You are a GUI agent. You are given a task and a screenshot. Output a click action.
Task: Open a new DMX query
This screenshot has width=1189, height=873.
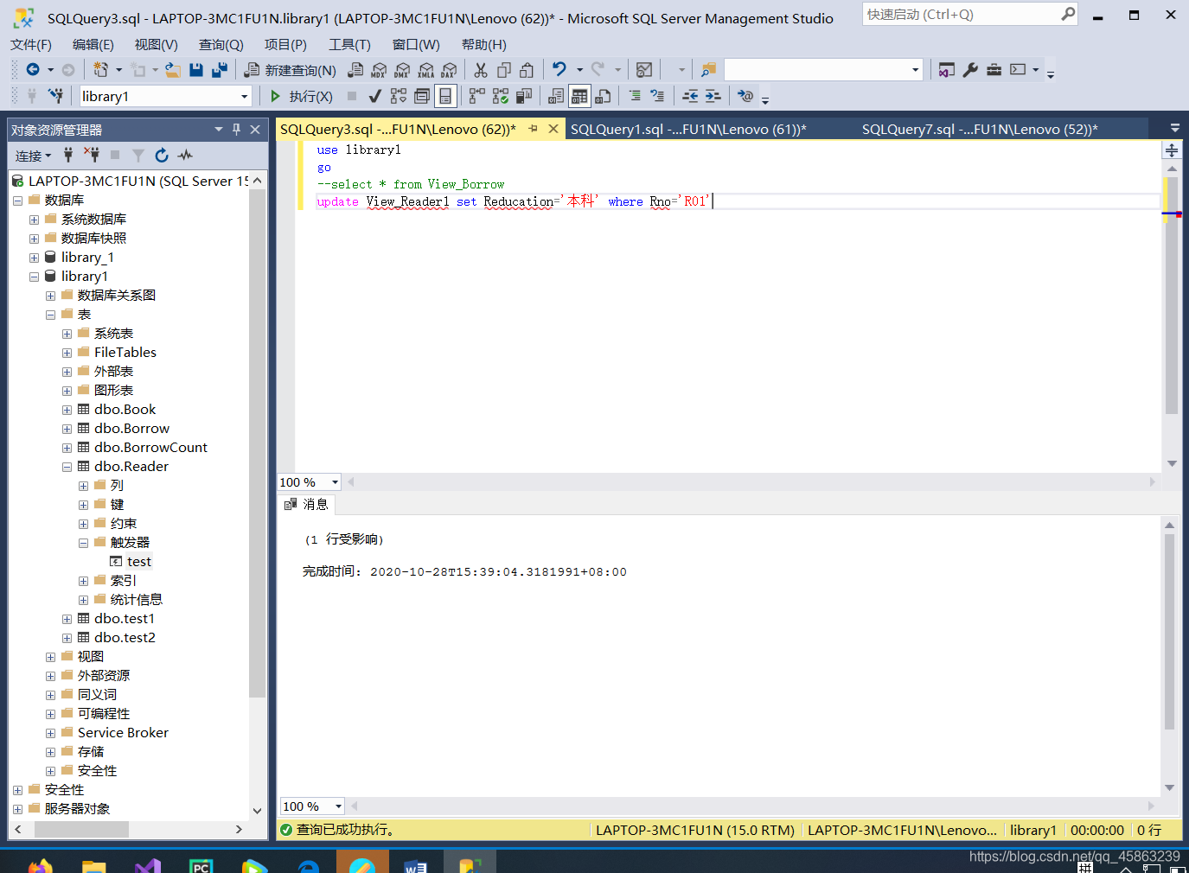click(402, 70)
